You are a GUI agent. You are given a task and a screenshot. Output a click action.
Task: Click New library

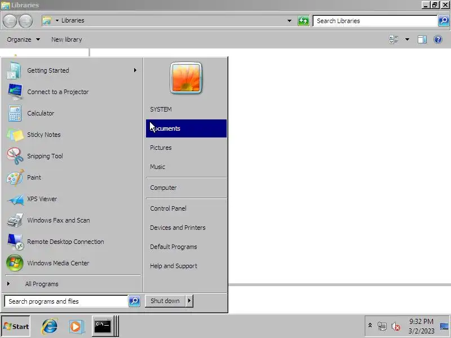(x=67, y=39)
